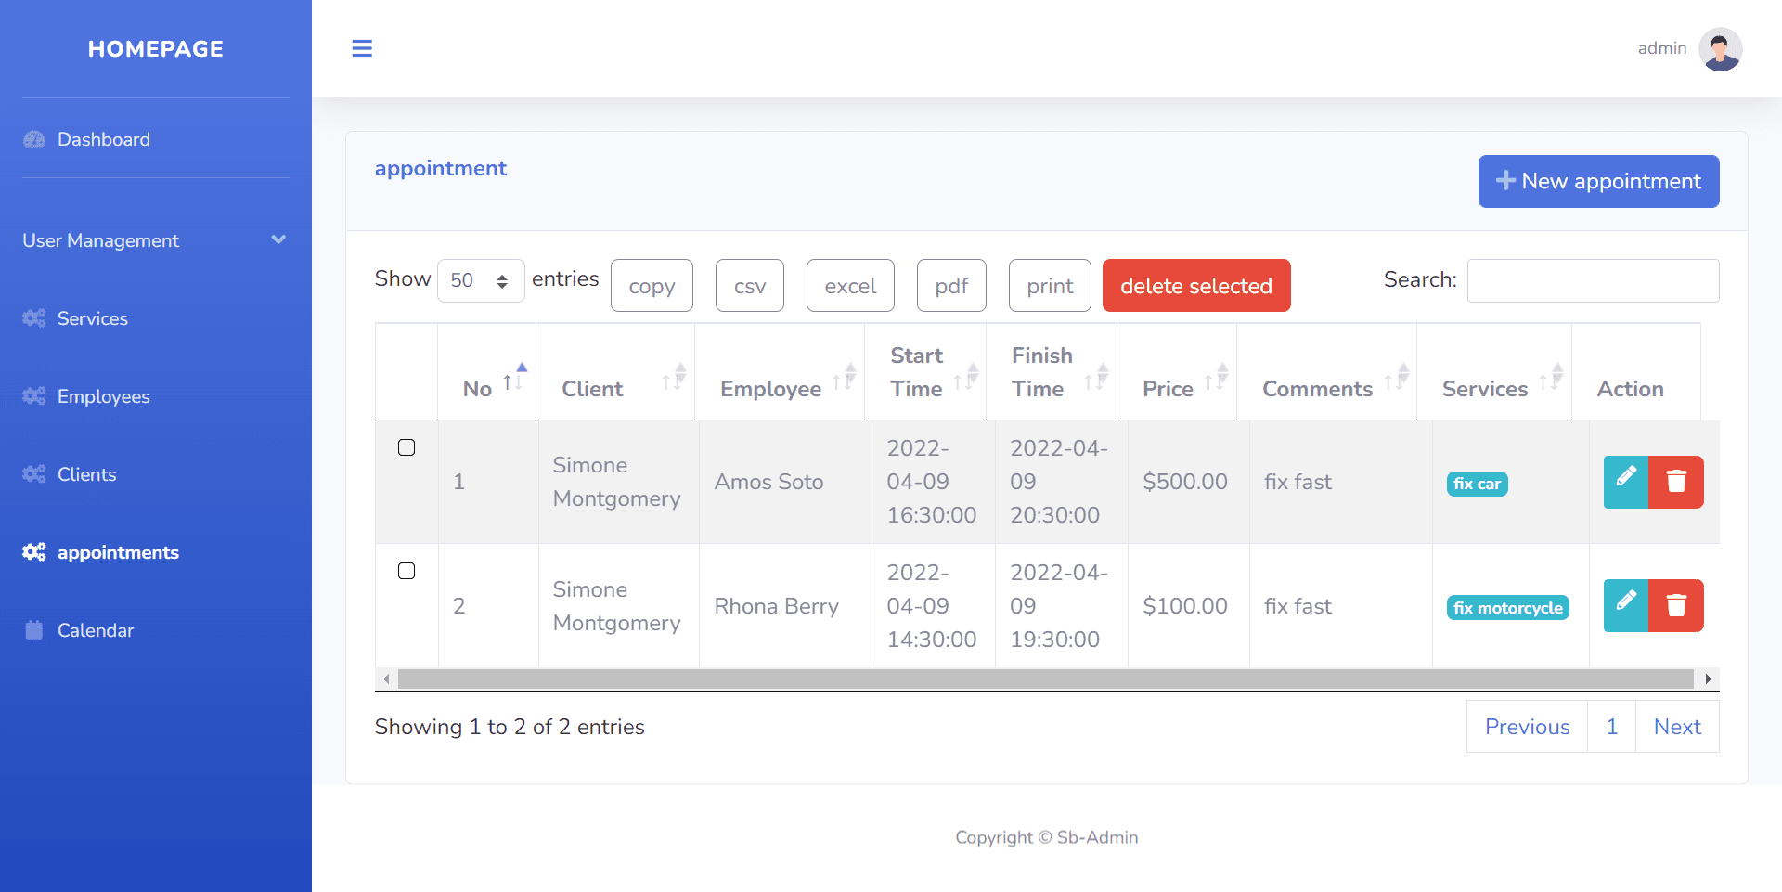Open the admin profile avatar

[1720, 48]
